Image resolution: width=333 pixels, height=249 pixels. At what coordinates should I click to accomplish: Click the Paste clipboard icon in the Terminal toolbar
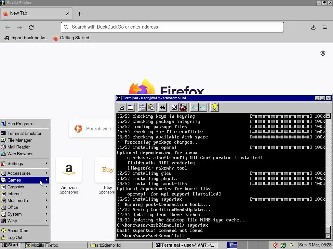click(151, 107)
